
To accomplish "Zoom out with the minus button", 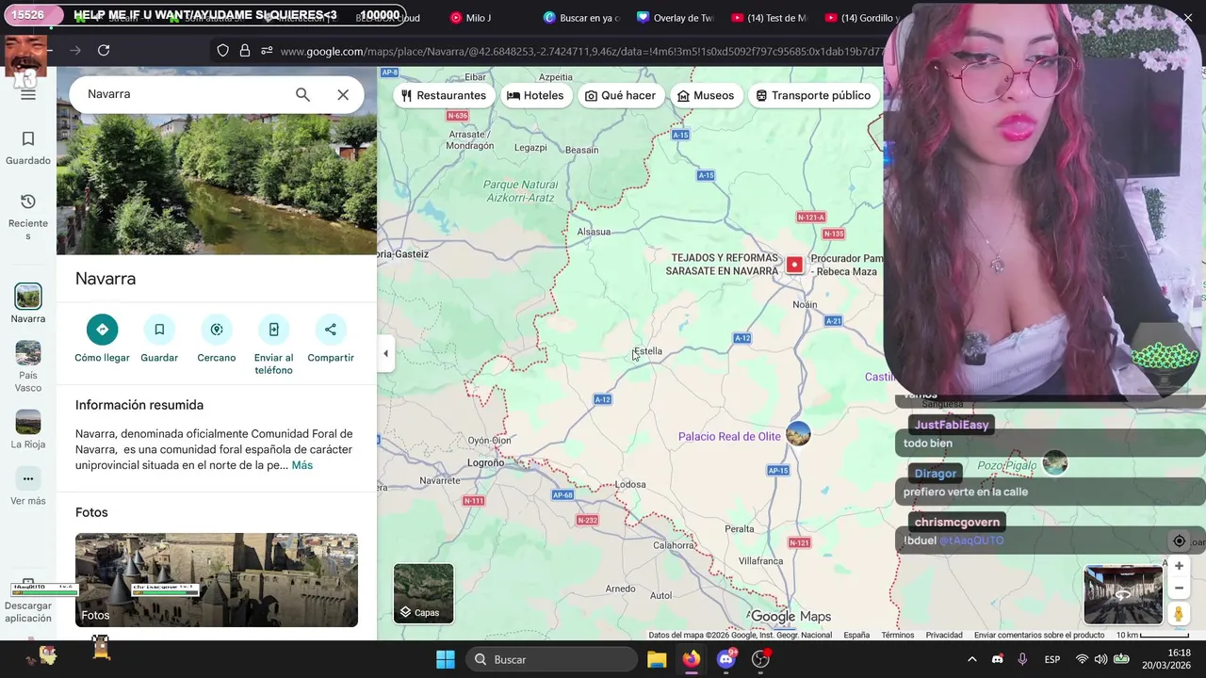I will click(x=1179, y=588).
